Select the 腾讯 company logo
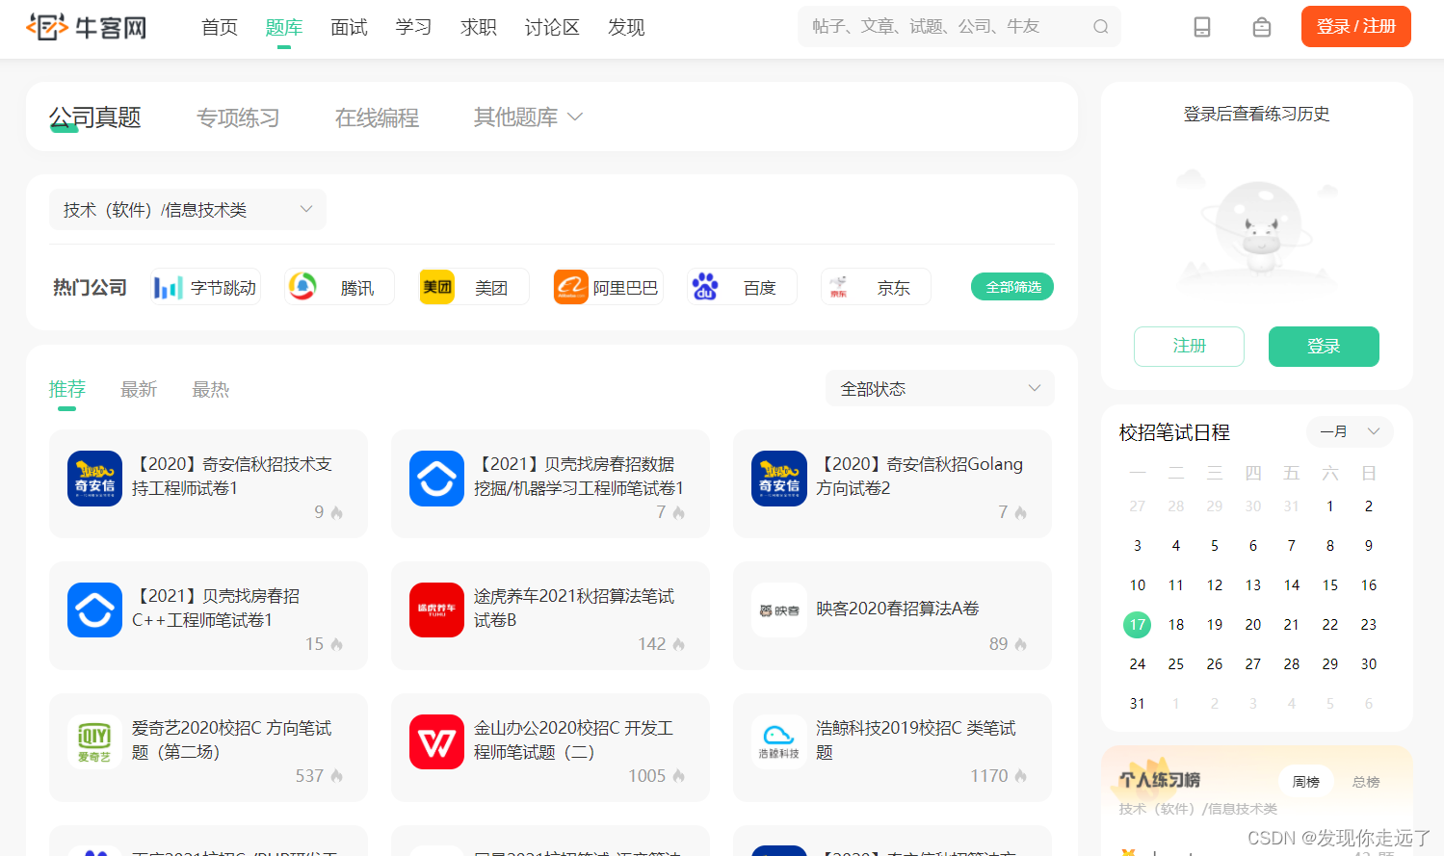The height and width of the screenshot is (856, 1444). point(302,287)
